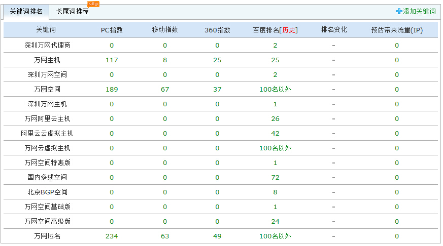Screen dimensions: 443x246
Task: Open the 长尾词推荐 tab
Action: 73,12
